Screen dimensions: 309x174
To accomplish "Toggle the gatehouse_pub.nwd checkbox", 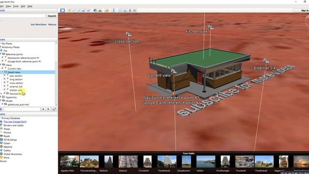I will pos(2,104).
